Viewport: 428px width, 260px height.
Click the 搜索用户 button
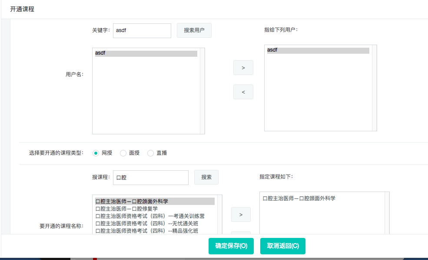tap(194, 30)
